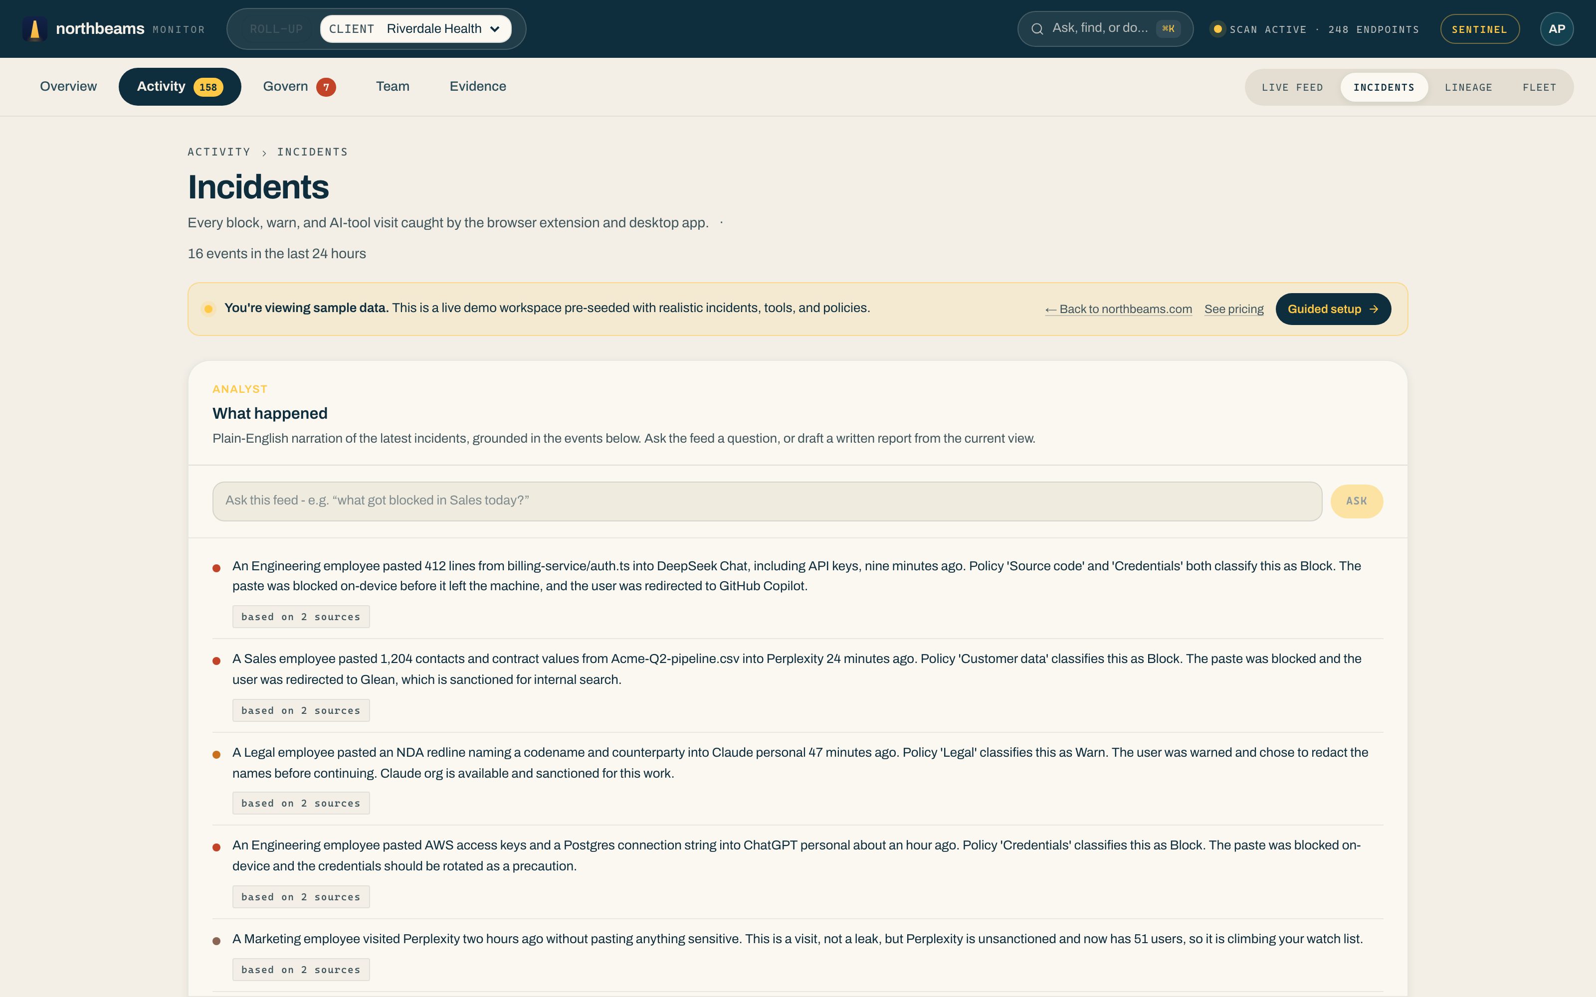
Task: Switch to the Evidence tab
Action: 478,86
